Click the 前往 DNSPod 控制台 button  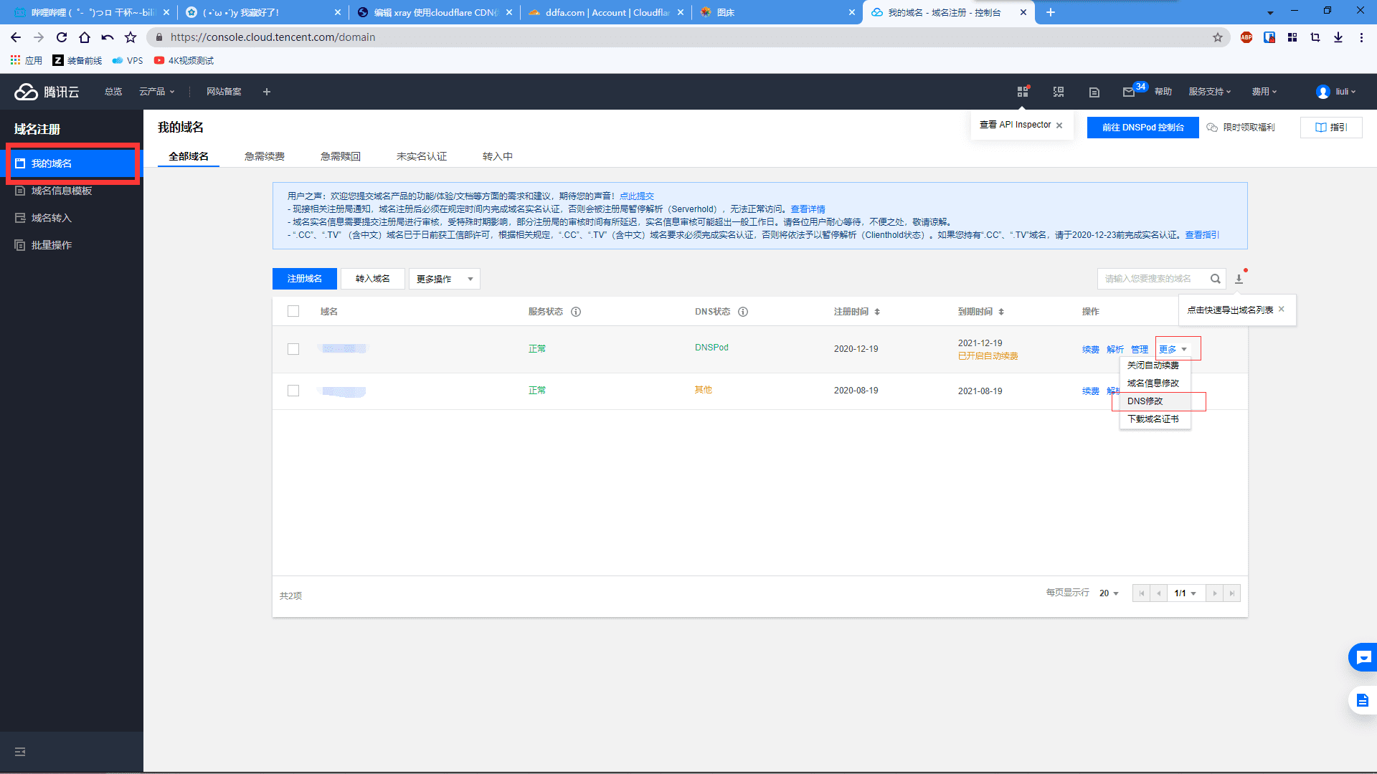click(1142, 127)
